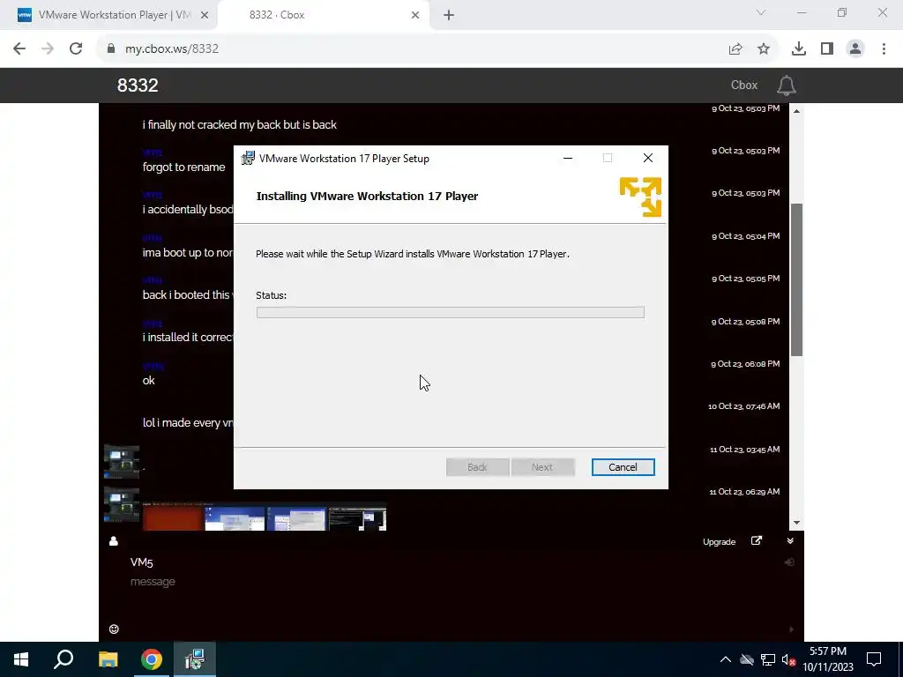The image size is (903, 677).
Task: Open the red screenshot thumbnail in chat
Action: (172, 518)
